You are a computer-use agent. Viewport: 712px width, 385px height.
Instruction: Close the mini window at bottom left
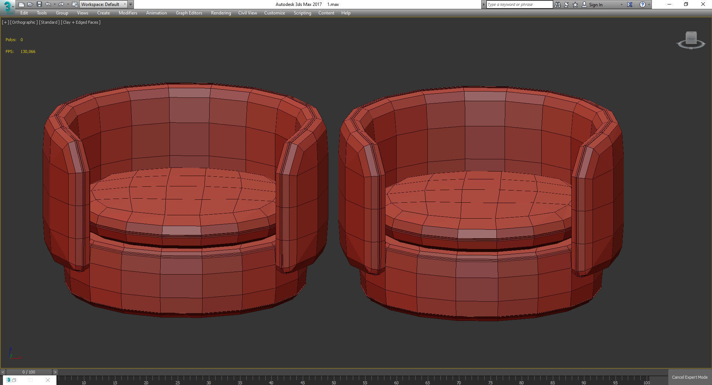[47, 380]
